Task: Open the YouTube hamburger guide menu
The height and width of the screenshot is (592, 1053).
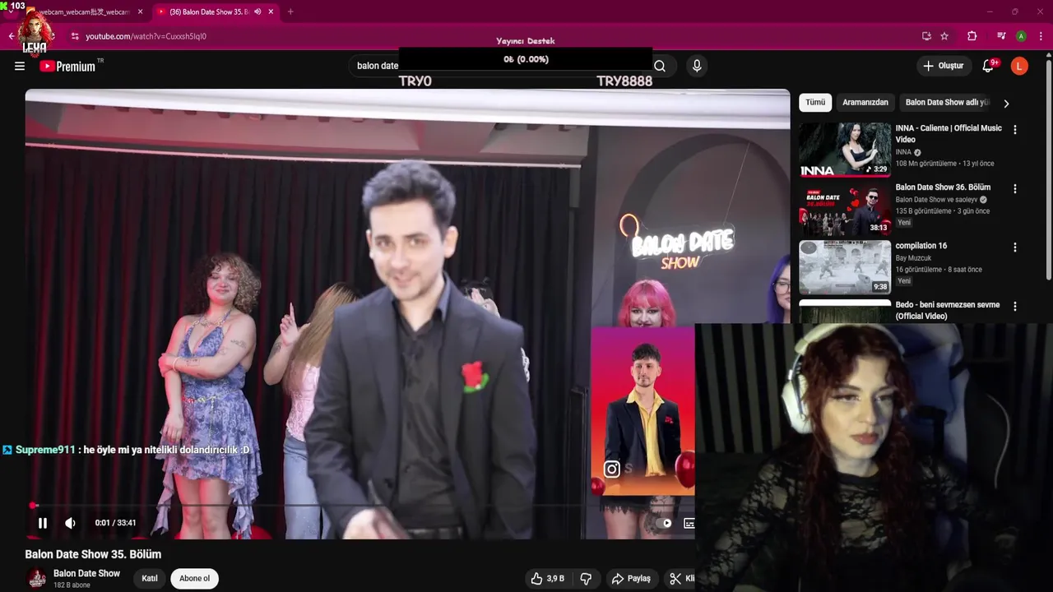Action: click(x=20, y=66)
